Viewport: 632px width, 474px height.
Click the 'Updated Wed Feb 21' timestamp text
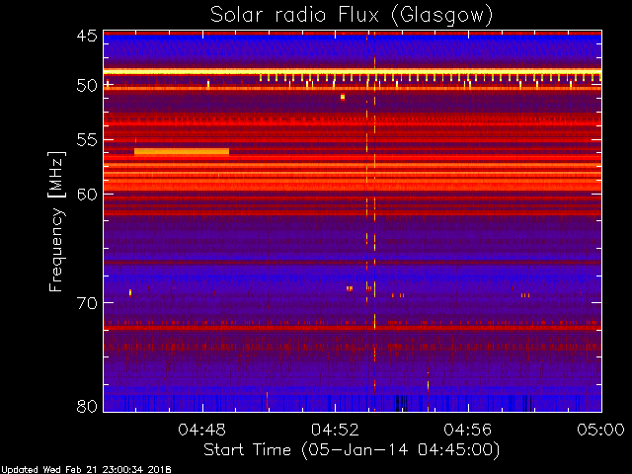click(x=86, y=470)
